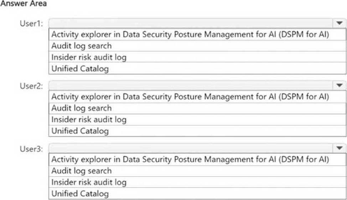Open the User1 dropdown arrow
This screenshot has height=200, width=347.
pyautogui.click(x=338, y=23)
